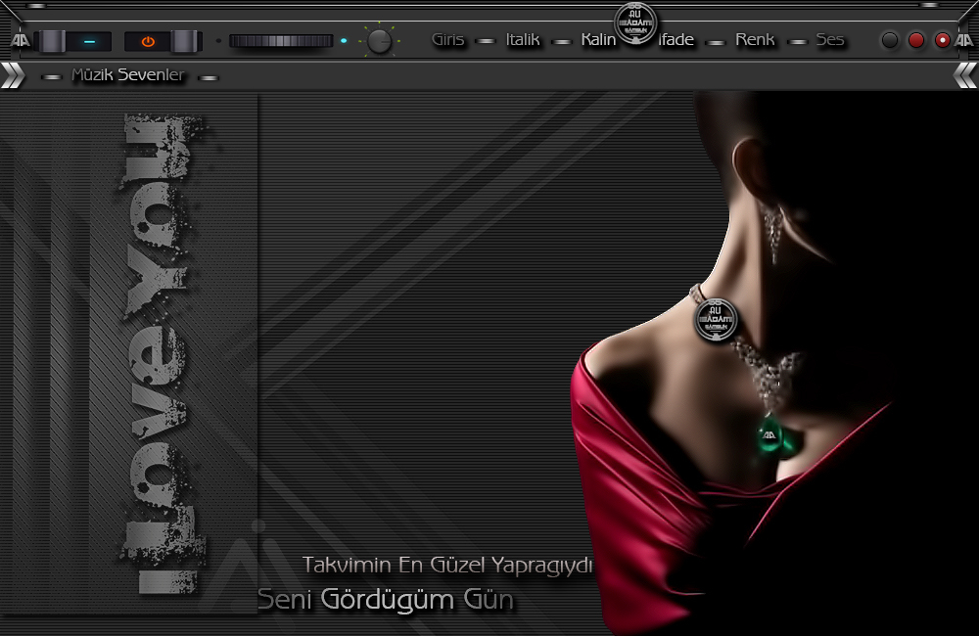Toggle the orange power switch

162,42
